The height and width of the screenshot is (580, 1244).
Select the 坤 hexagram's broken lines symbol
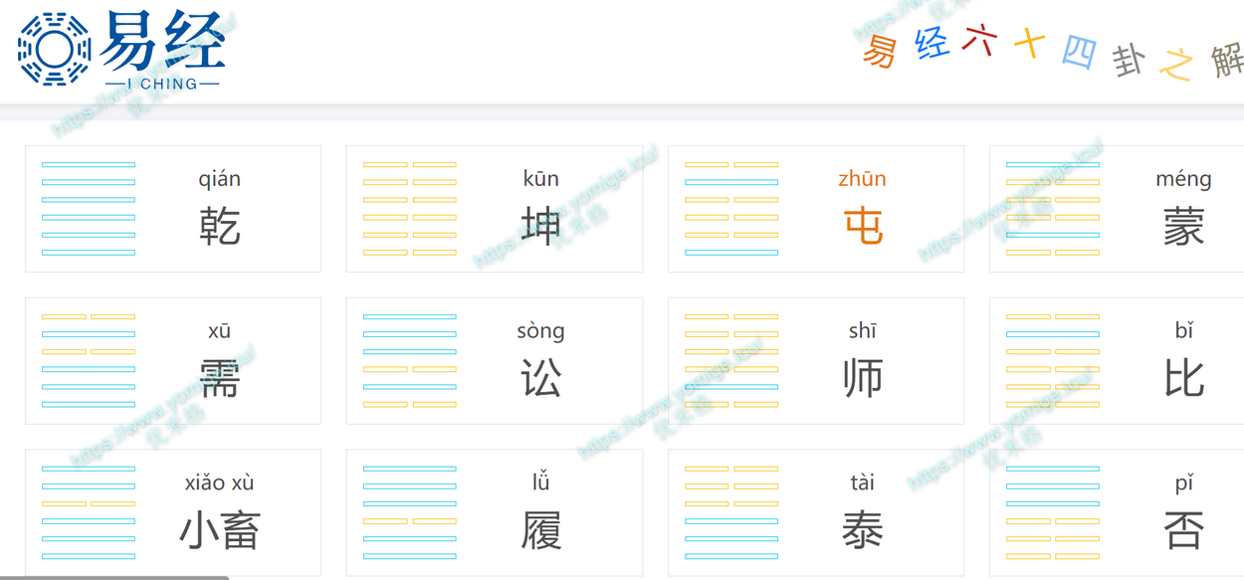tap(410, 209)
